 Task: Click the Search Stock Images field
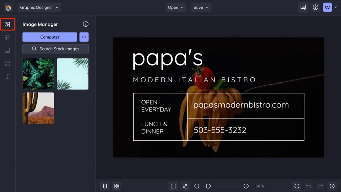click(56, 49)
